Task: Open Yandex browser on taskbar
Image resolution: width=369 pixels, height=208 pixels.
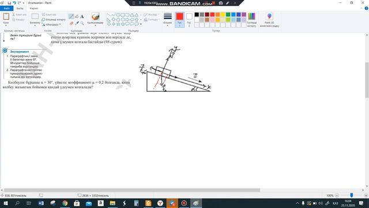Action: (x=160, y=203)
